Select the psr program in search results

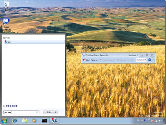[x=33, y=42]
